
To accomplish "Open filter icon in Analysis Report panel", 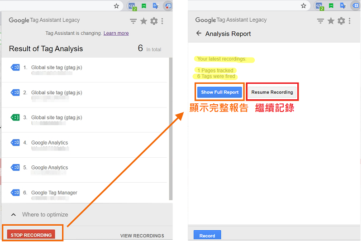I will [320, 21].
